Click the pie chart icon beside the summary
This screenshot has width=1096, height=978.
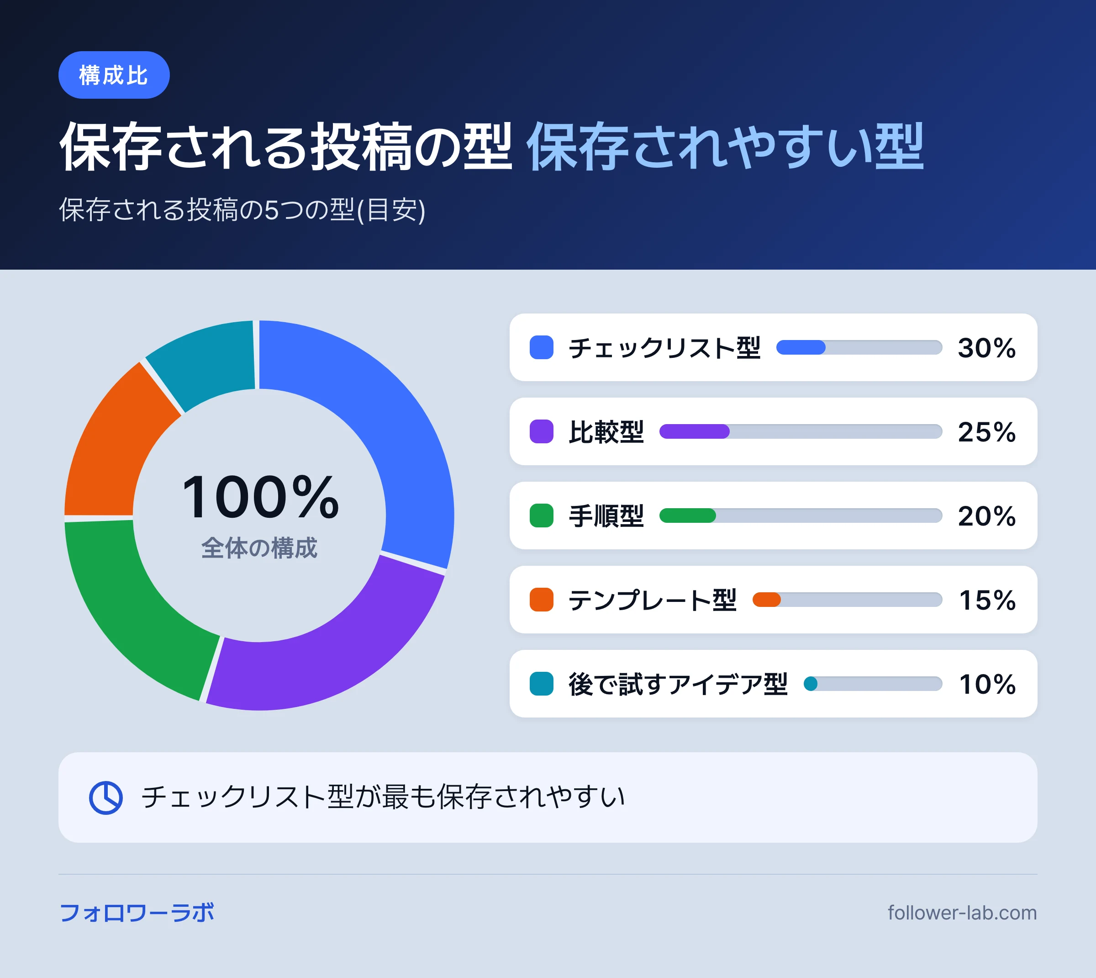(105, 797)
